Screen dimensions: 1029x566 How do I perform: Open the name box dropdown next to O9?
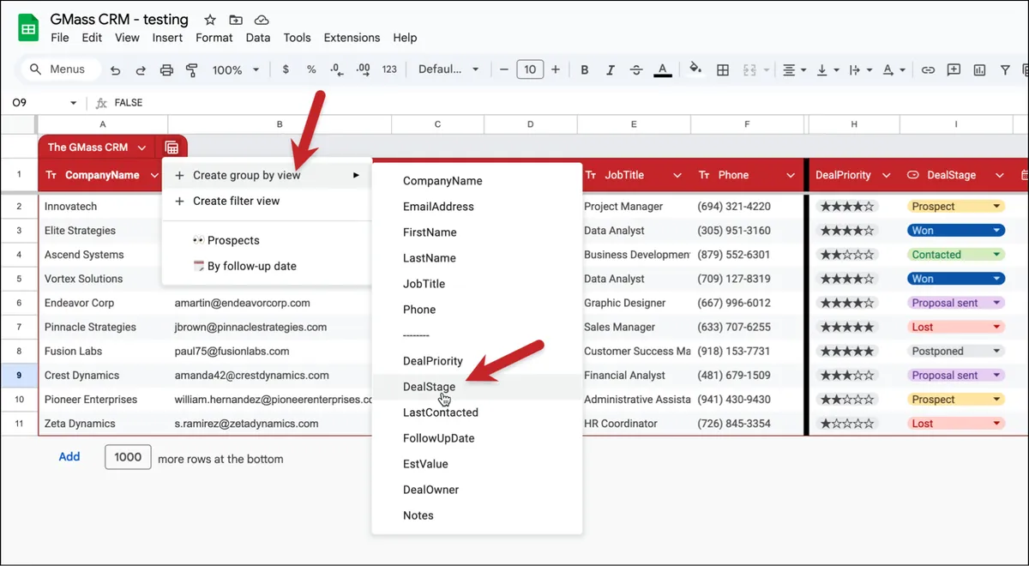click(74, 103)
